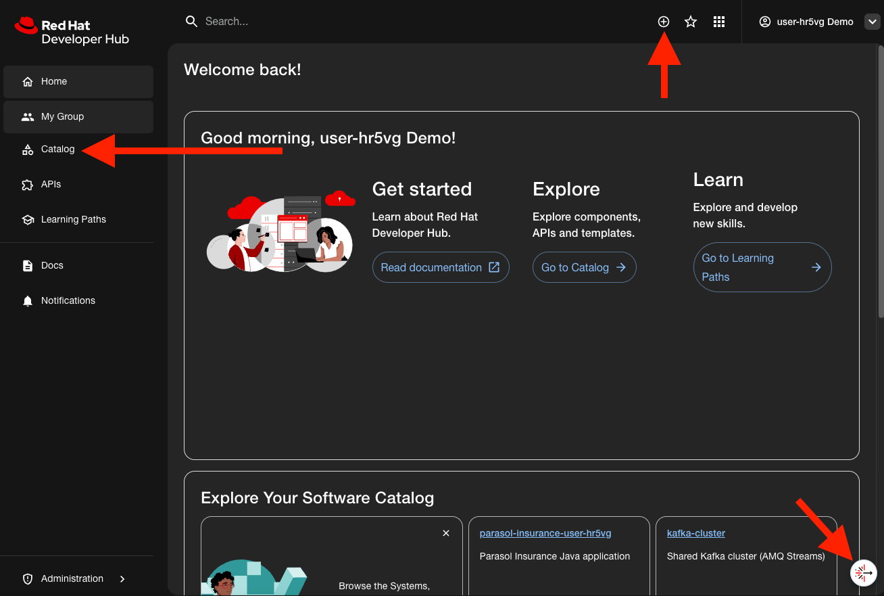Open APIs in sidebar

[x=78, y=184]
